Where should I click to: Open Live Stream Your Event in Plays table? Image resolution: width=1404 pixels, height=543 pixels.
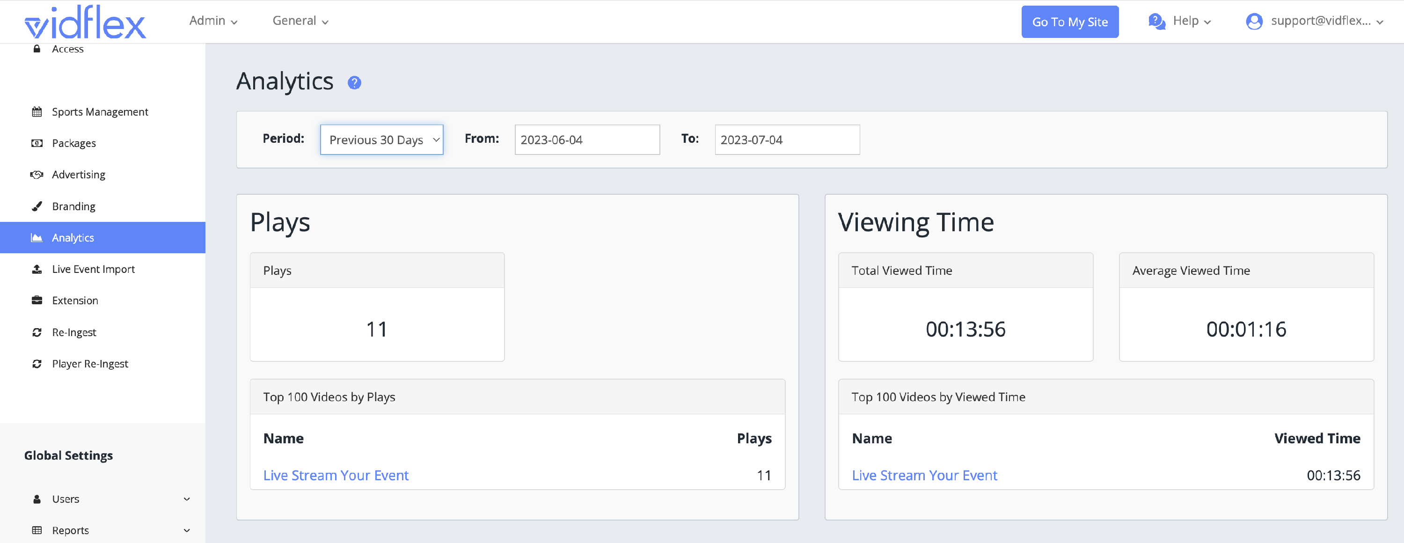pos(336,476)
